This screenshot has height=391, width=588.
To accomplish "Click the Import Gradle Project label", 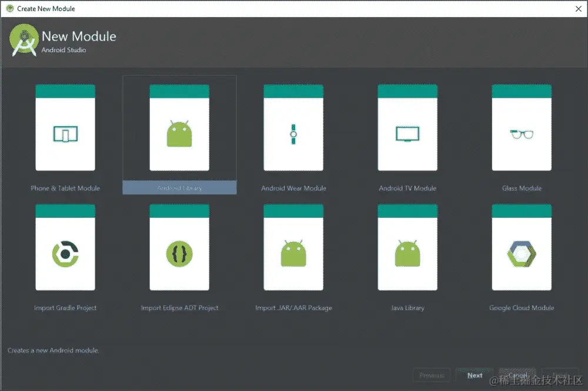I will pyautogui.click(x=65, y=308).
